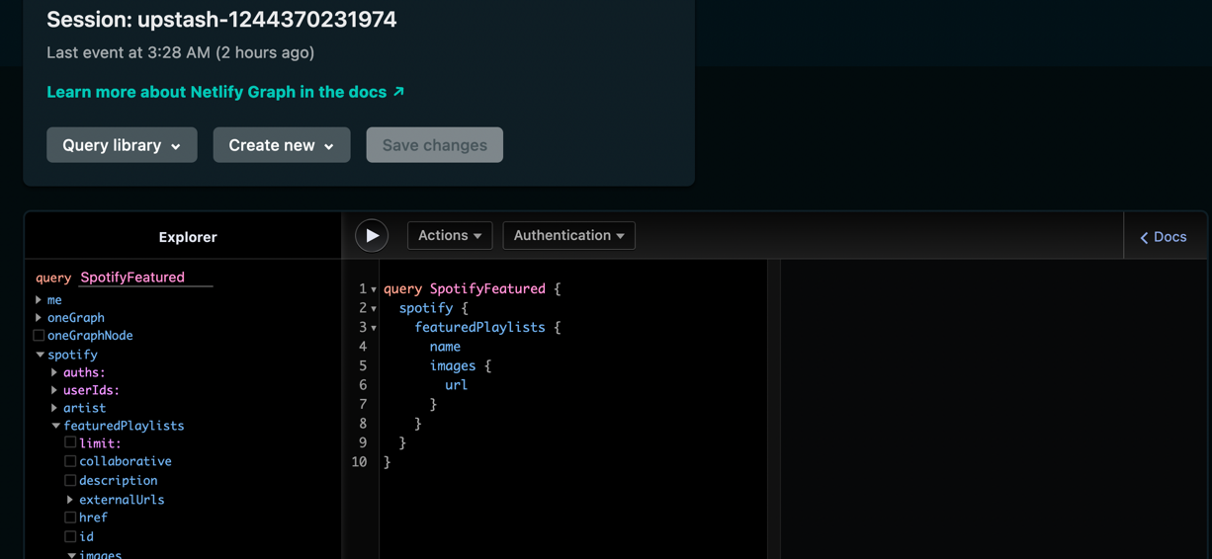Open the Netlify Graph docs link

point(225,92)
